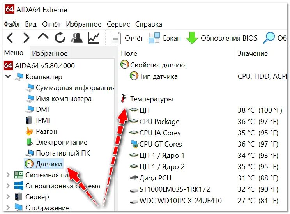This screenshot has height=214, width=290.
Task: Click the hard drive icon beside ST1000LM035-1RK172
Action: tap(134, 190)
